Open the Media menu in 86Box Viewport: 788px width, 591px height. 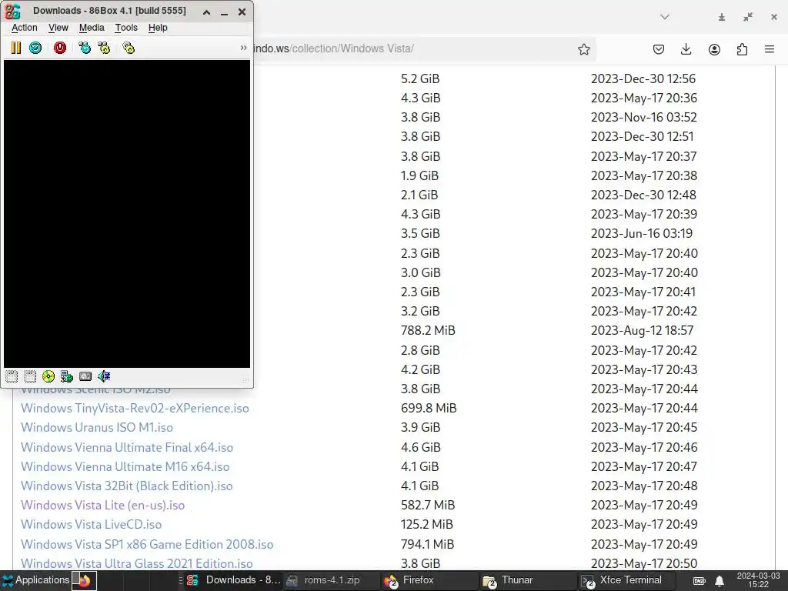tap(92, 28)
